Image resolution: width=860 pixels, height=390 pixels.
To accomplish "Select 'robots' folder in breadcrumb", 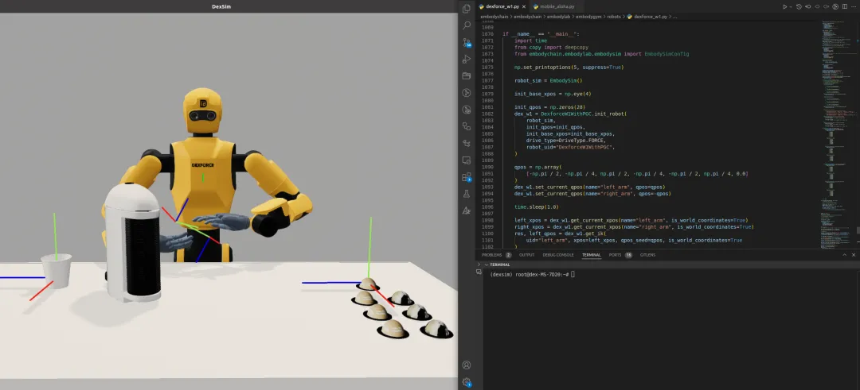I will tap(614, 17).
